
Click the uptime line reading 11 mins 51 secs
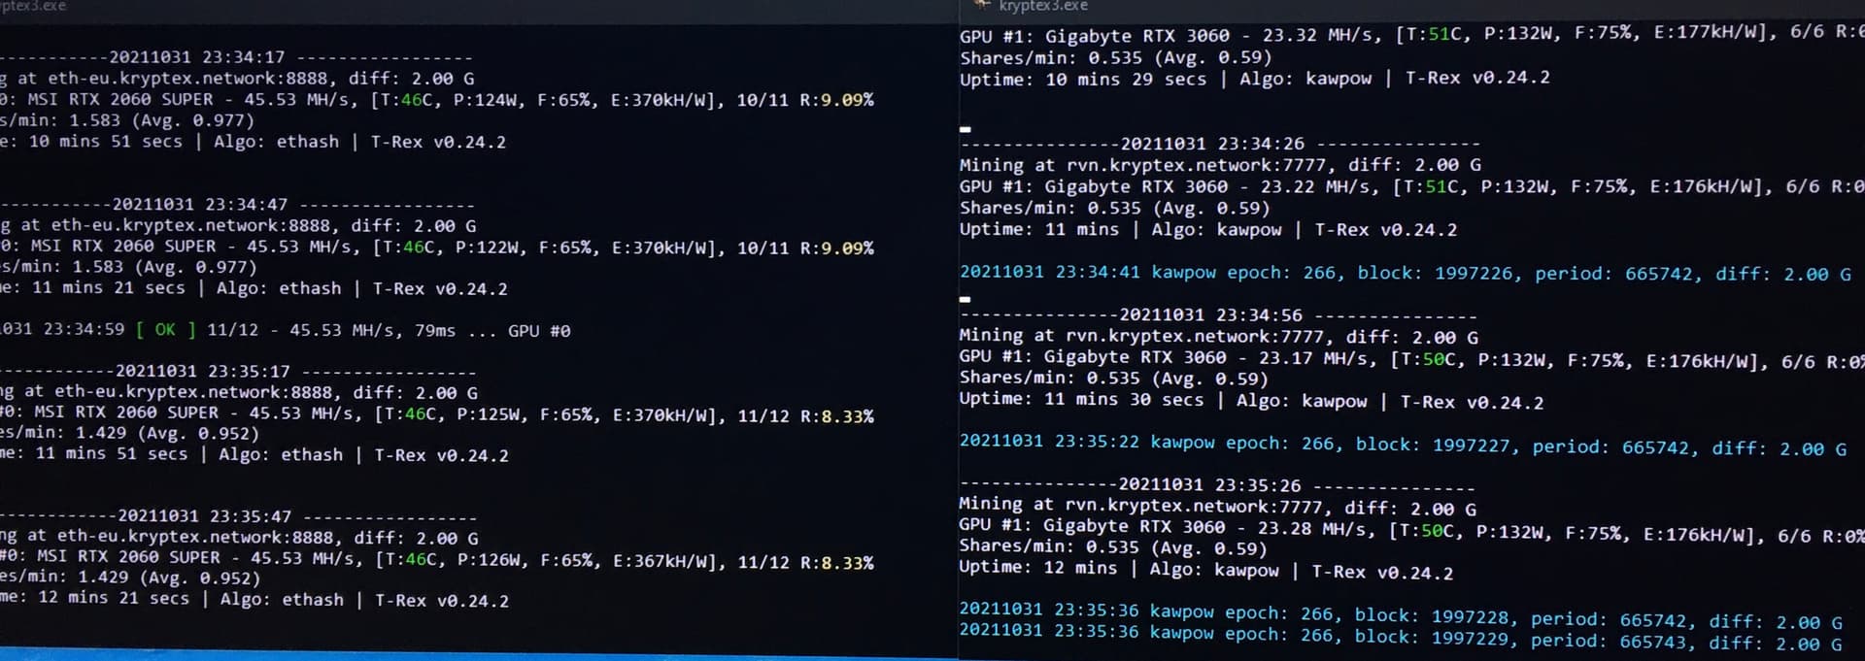coord(254,454)
